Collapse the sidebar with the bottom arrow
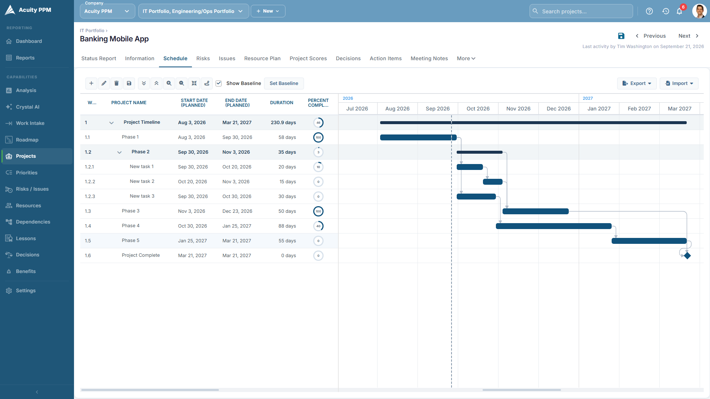710x399 pixels. coord(37,392)
